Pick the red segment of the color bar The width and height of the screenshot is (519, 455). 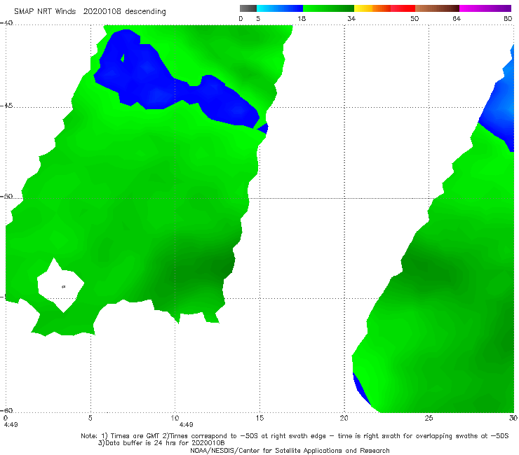[x=403, y=8]
